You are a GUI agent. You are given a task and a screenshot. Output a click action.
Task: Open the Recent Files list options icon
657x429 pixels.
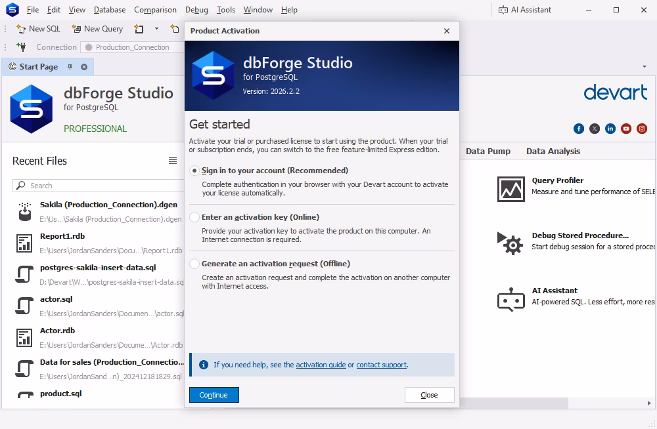pos(173,161)
